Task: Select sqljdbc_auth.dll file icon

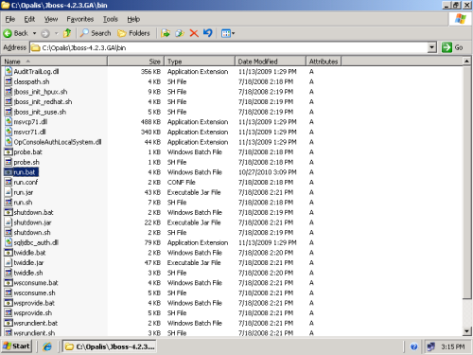Action: [9, 242]
